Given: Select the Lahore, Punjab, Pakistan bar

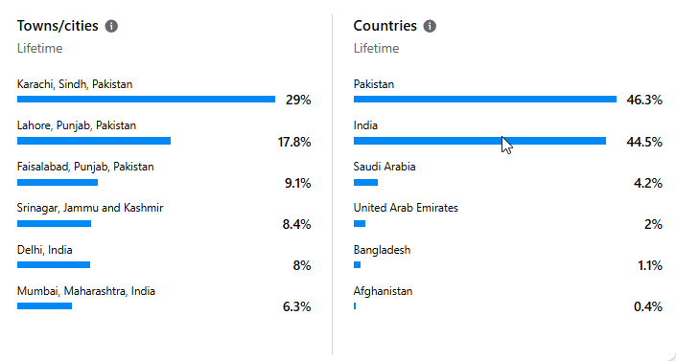Looking at the screenshot, I should [94, 141].
